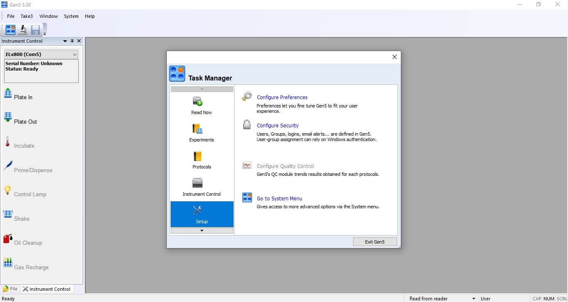
Task: Click the Oil Cleanup can icon
Action: point(8,239)
